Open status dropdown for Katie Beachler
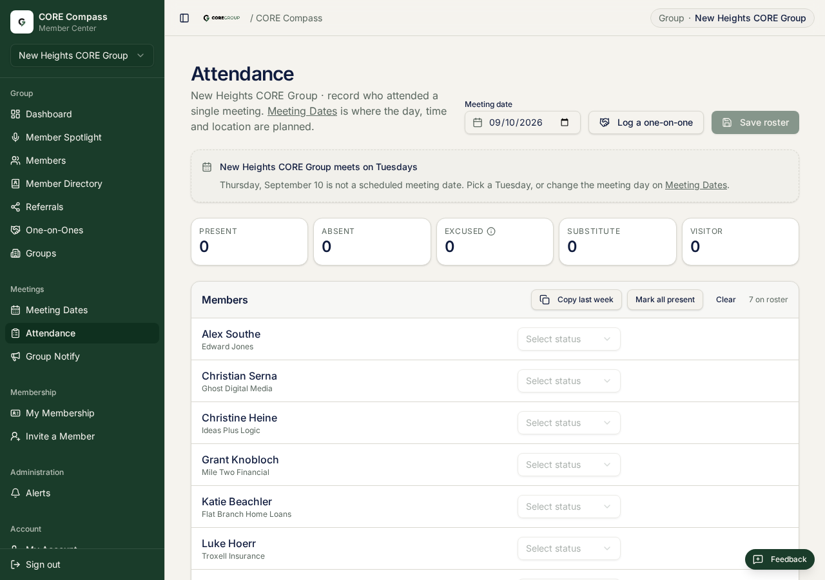This screenshot has width=825, height=580. pyautogui.click(x=569, y=507)
